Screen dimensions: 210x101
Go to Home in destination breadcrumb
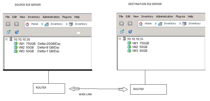coord(148,23)
